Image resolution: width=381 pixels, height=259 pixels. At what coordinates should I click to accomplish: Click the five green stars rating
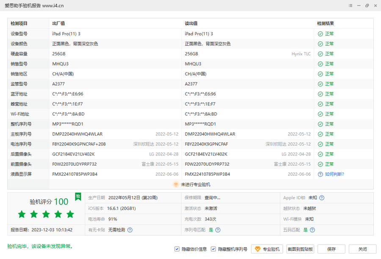pyautogui.click(x=46, y=215)
